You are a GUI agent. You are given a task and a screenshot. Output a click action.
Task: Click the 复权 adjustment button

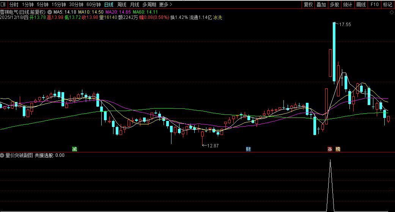[x=308, y=5]
